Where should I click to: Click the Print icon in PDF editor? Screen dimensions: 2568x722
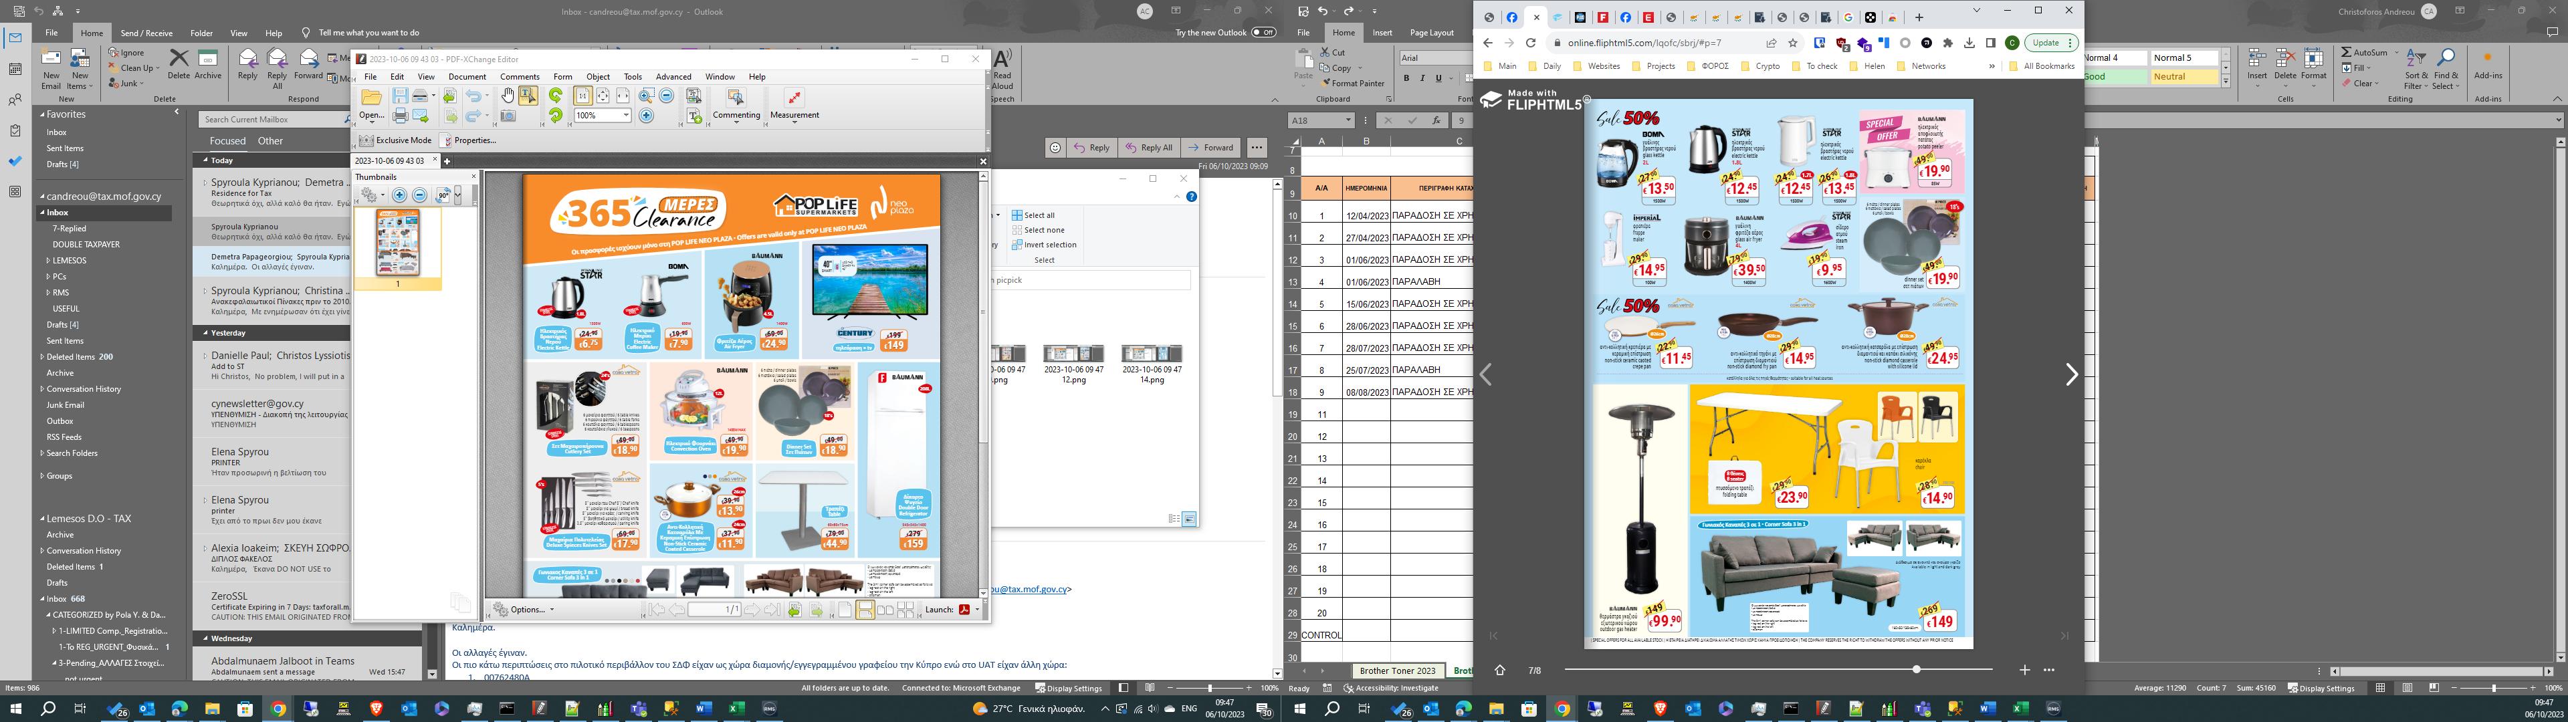point(400,116)
